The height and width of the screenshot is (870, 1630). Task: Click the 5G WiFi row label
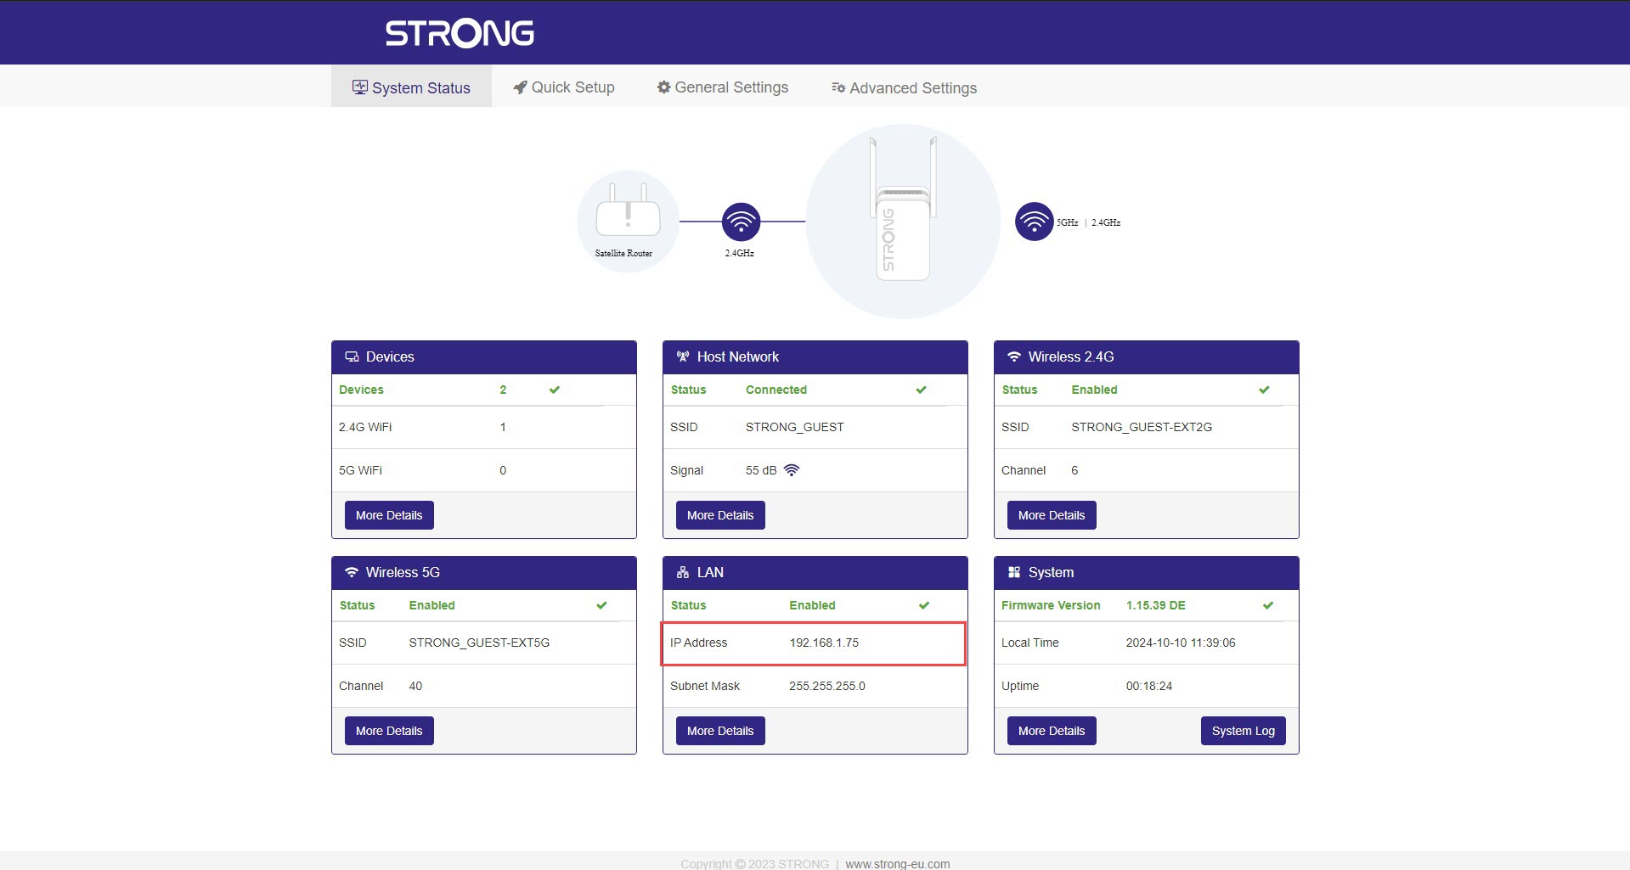pos(360,470)
